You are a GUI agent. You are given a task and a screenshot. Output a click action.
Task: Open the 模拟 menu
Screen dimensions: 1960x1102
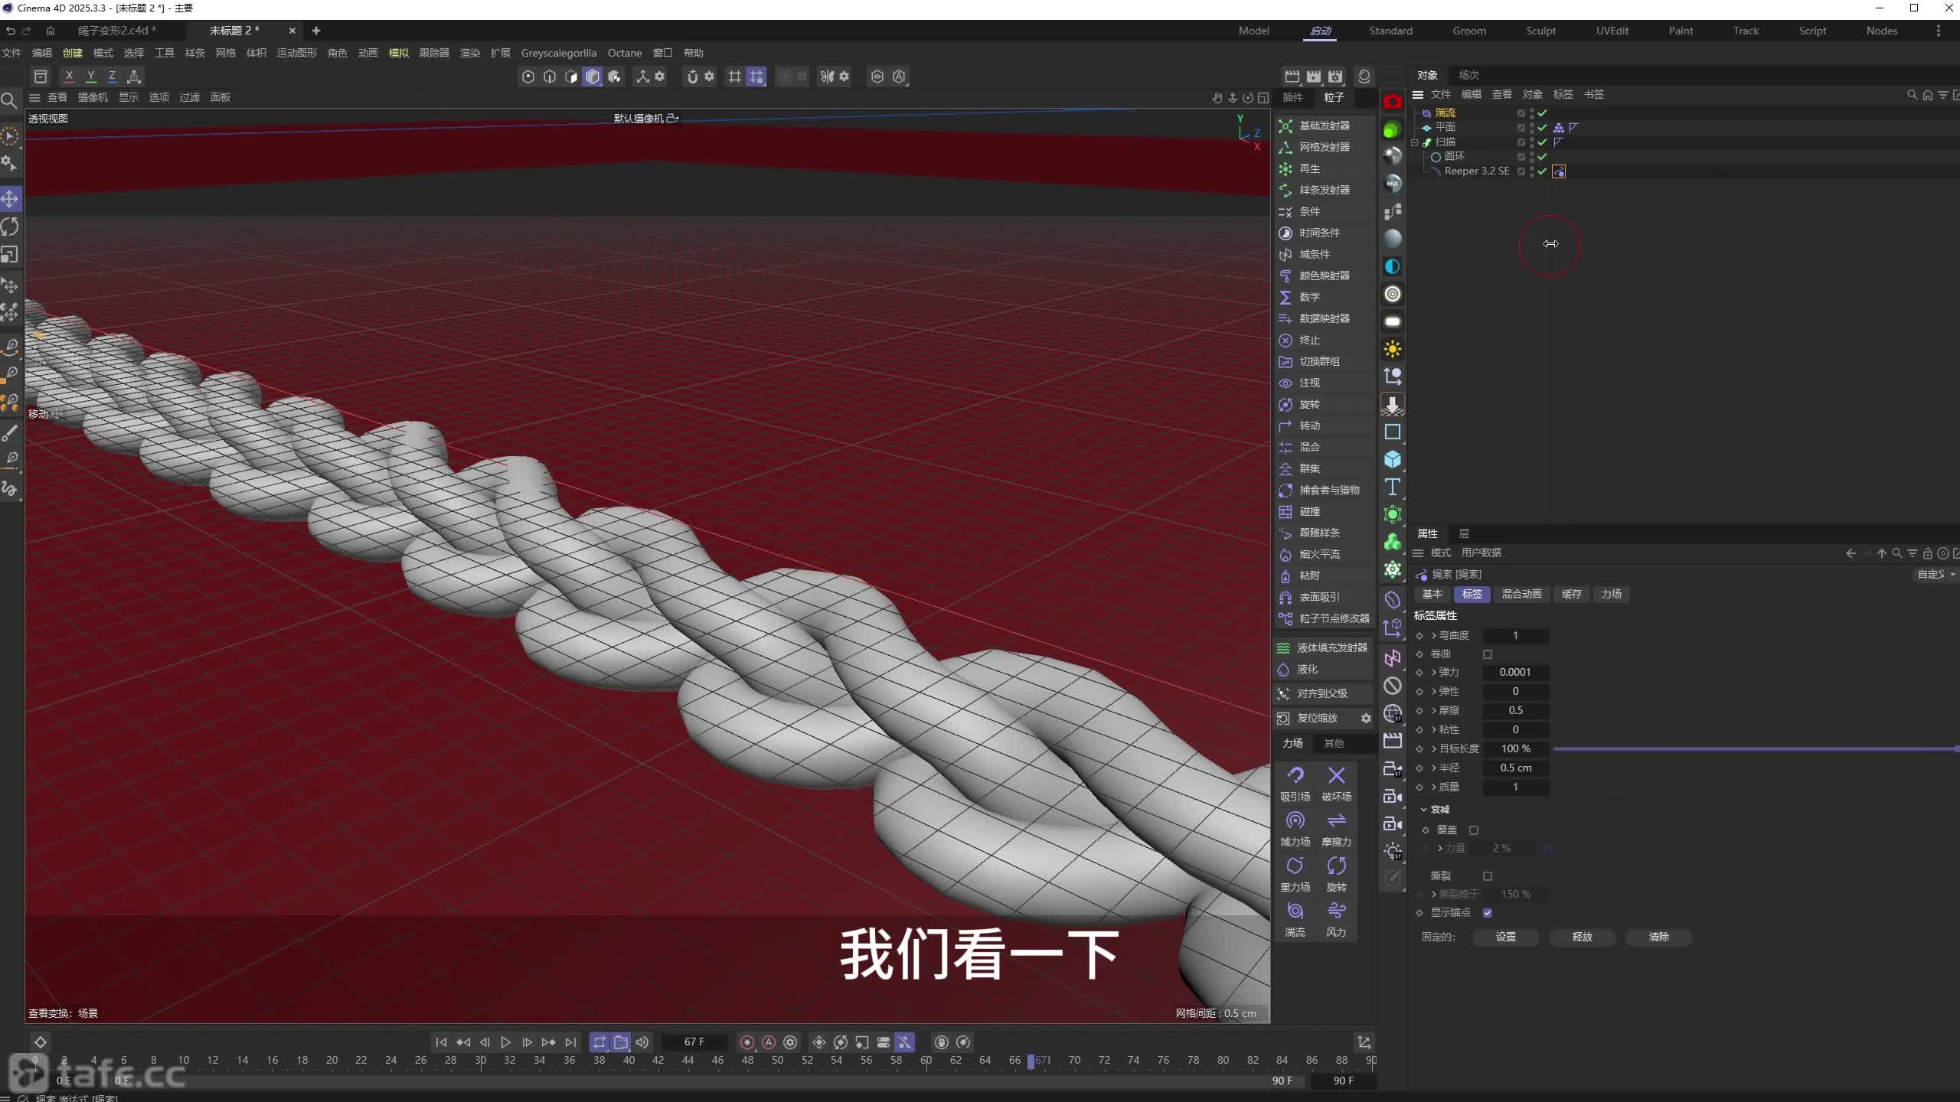(398, 53)
